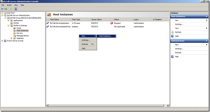Screen dimensions: 210x112
Task: Click the Help icon under Selected Item
Action: (x=172, y=56)
